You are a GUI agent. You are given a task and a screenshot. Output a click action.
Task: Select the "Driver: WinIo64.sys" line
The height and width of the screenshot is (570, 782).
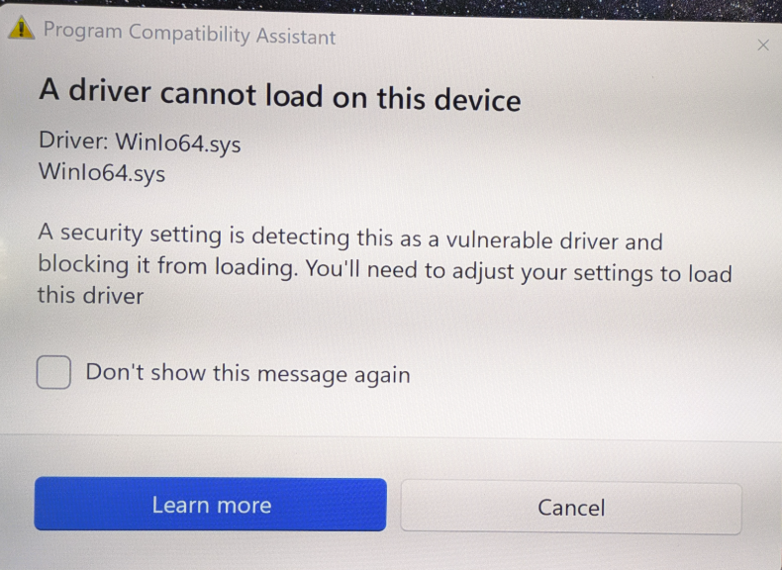[x=140, y=142]
